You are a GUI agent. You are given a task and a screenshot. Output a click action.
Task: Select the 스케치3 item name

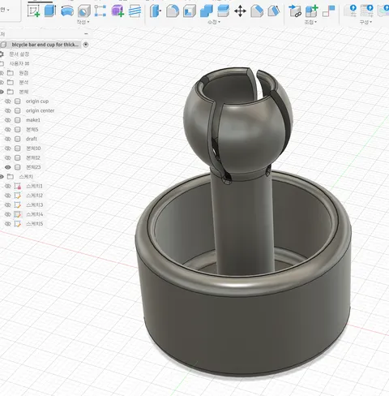(34, 204)
